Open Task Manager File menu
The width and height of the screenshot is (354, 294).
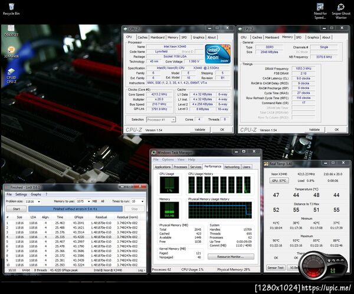coord(156,160)
